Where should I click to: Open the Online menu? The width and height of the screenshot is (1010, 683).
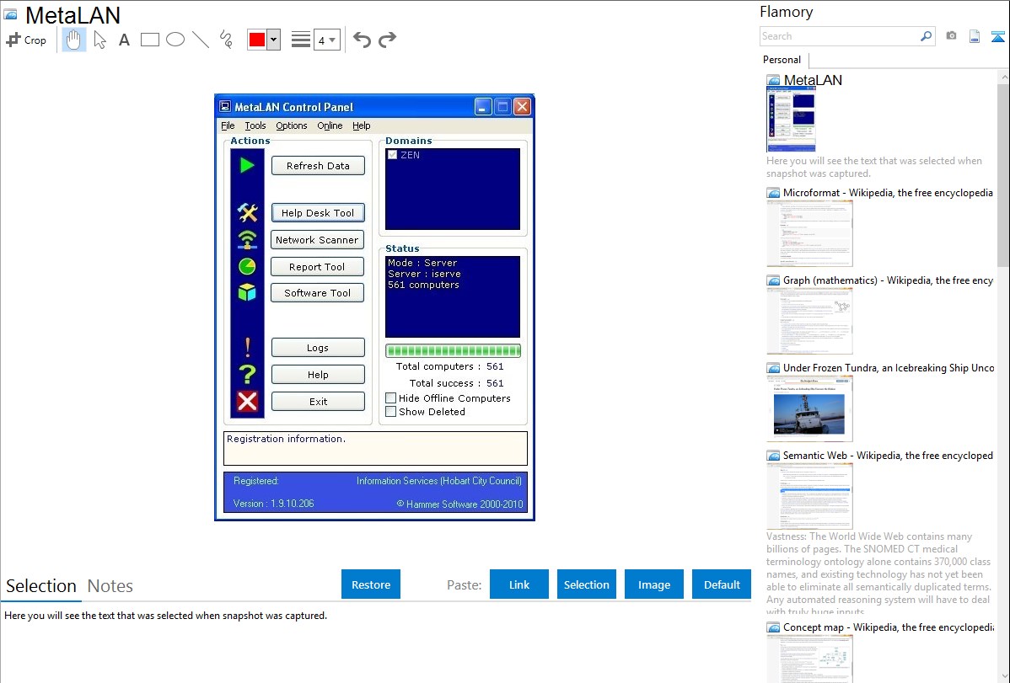[330, 125]
